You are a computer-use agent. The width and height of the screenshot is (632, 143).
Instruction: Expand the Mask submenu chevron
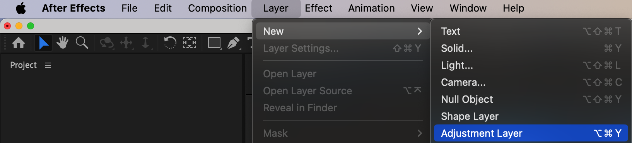(x=420, y=133)
